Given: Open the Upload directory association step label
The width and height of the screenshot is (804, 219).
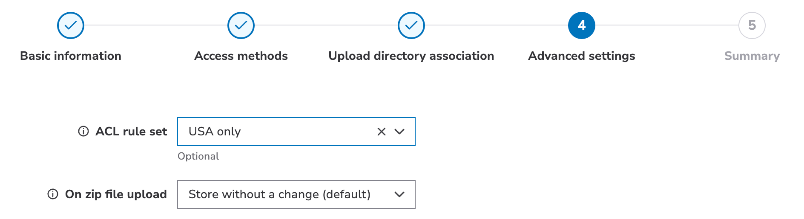Looking at the screenshot, I should click(x=411, y=56).
